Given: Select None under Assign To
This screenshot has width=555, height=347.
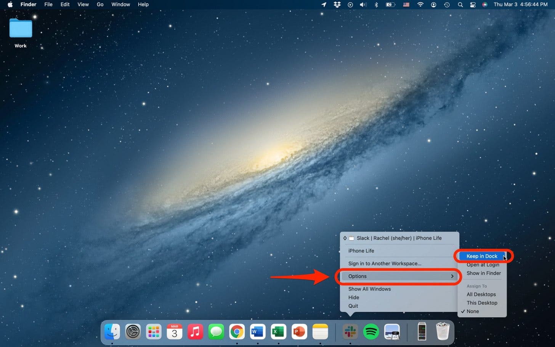Looking at the screenshot, I should 473,312.
